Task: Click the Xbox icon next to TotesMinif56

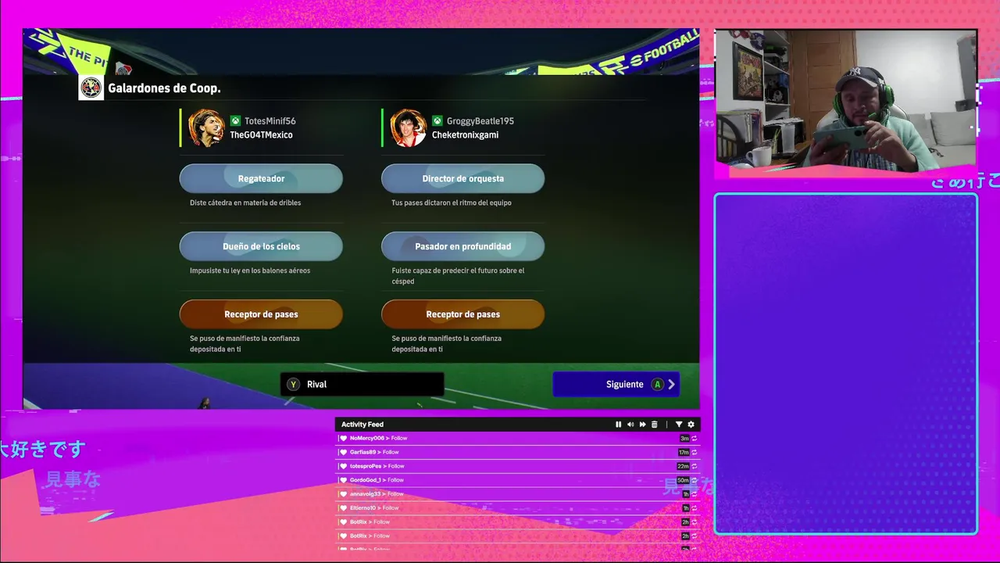Action: tap(235, 121)
